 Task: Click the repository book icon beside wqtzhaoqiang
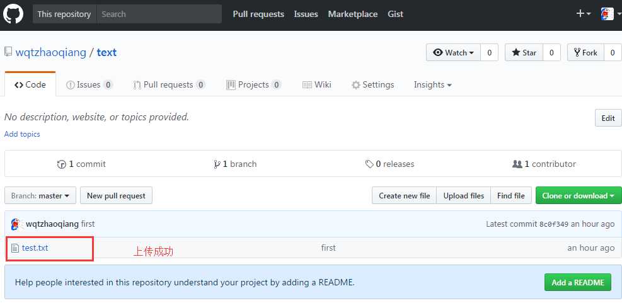click(8, 52)
